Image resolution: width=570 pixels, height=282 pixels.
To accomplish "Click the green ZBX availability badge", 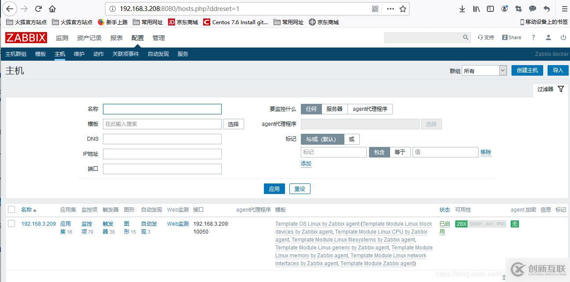I will [x=461, y=224].
